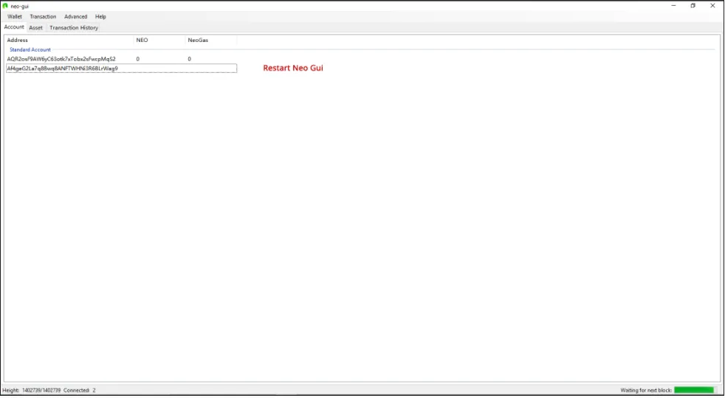The height and width of the screenshot is (398, 725).
Task: Open the Advanced menu
Action: click(76, 17)
